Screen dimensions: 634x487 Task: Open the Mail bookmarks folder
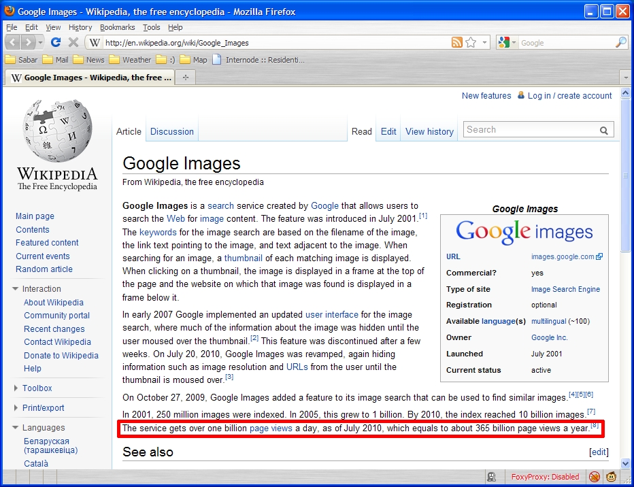click(55, 60)
